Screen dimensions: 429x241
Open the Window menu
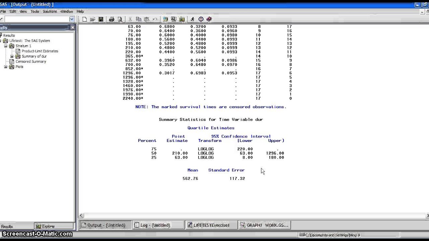[66, 11]
